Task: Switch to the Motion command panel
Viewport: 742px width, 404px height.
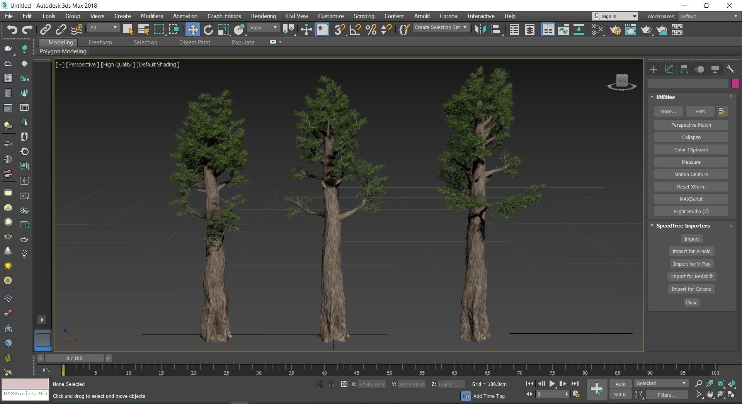Action: tap(700, 69)
